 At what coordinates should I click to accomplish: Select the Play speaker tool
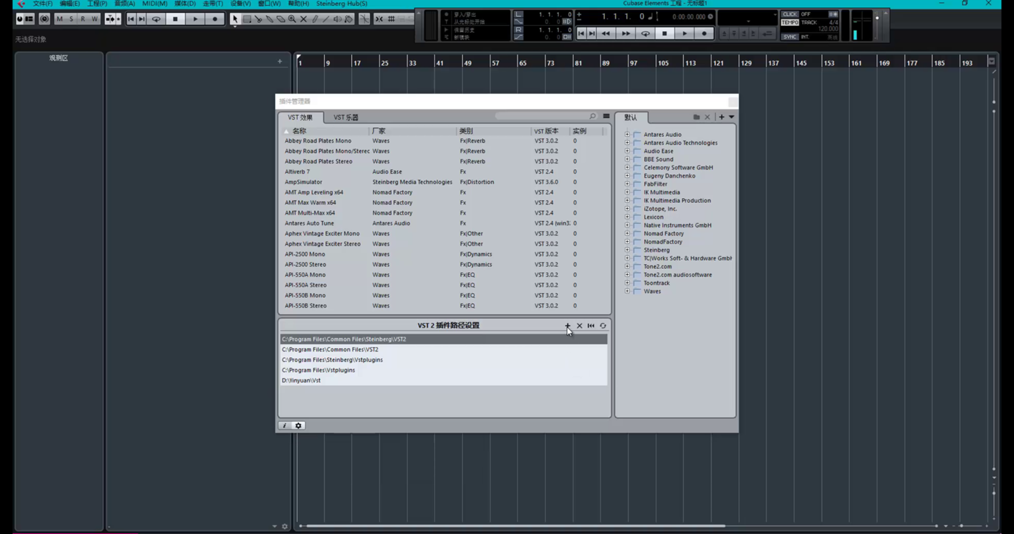coord(337,19)
